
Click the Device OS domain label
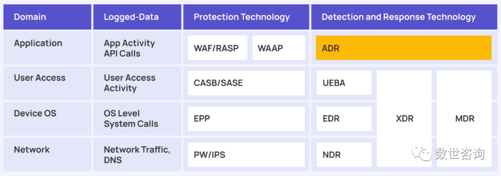click(x=35, y=113)
